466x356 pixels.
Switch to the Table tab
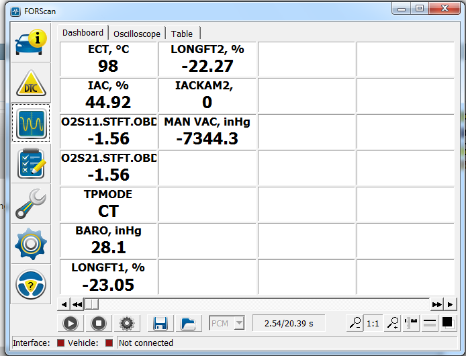[181, 34]
